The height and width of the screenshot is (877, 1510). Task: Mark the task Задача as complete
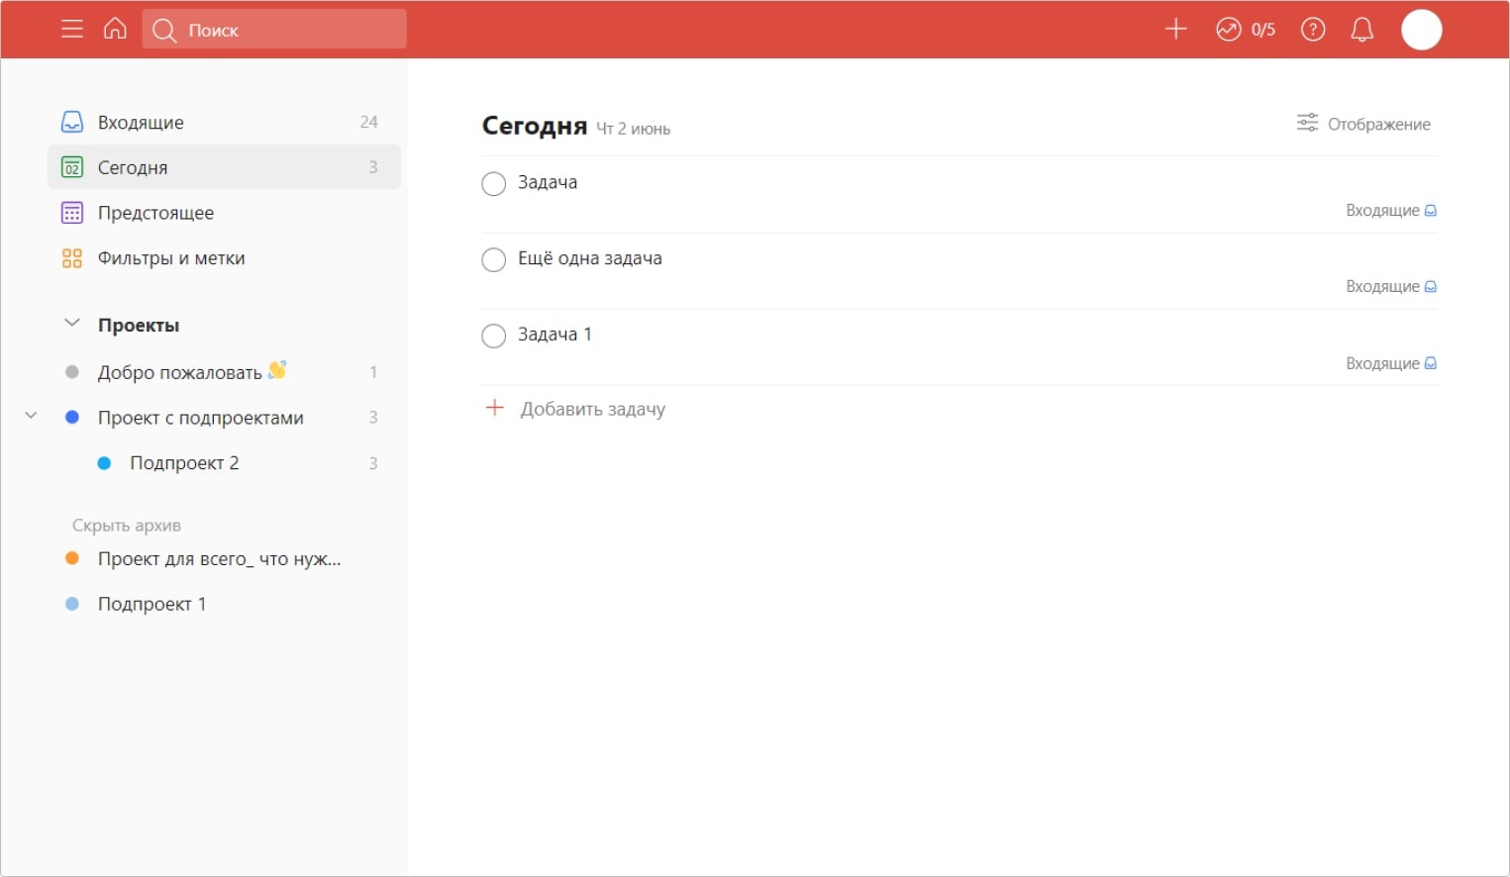(493, 184)
